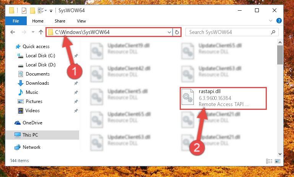Open the File menu tab
The height and width of the screenshot is (177, 294).
pyautogui.click(x=16, y=21)
